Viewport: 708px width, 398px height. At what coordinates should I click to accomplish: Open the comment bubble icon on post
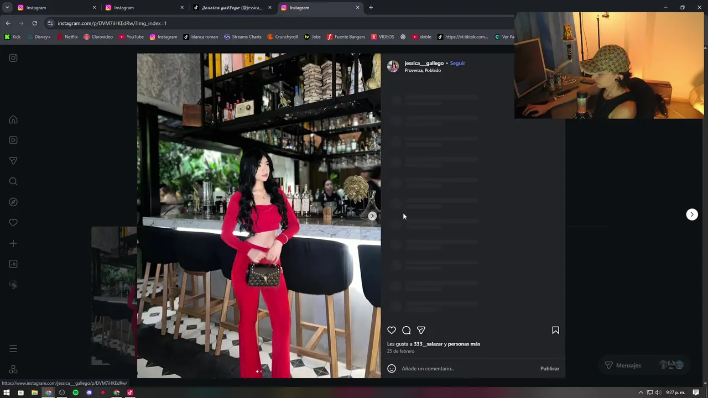(407, 330)
